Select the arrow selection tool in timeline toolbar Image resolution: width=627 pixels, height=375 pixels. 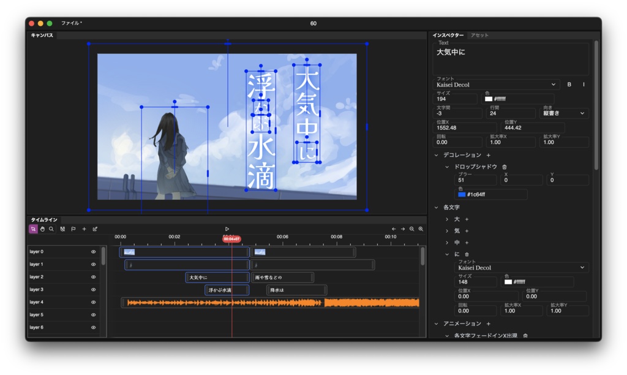point(33,229)
